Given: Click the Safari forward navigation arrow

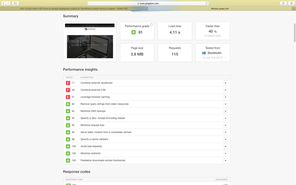Looking at the screenshot, I should [8, 3].
